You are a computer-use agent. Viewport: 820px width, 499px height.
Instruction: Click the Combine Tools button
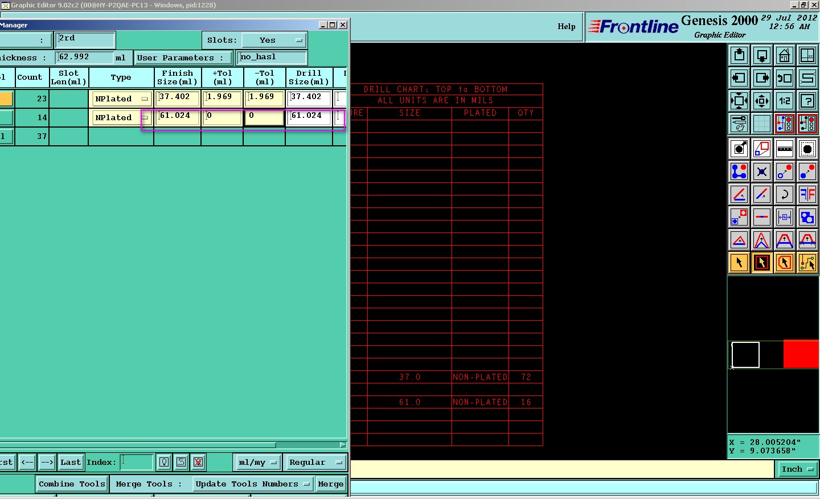click(x=72, y=484)
